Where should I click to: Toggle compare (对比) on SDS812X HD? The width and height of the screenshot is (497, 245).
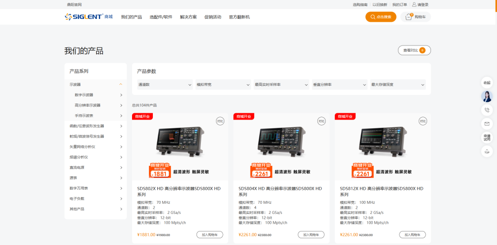[423, 121]
